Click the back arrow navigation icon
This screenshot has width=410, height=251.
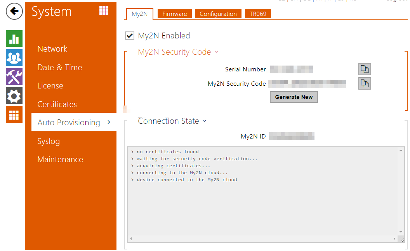coord(14,11)
